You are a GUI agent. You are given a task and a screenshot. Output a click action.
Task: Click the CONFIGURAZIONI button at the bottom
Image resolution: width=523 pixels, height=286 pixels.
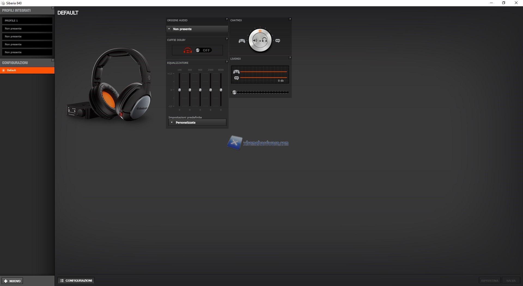(x=76, y=281)
